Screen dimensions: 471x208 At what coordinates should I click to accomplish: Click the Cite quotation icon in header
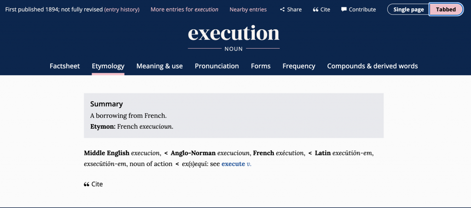pos(316,10)
